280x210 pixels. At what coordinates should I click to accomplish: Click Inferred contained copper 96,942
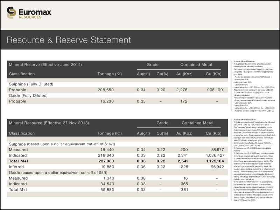pyautogui.click(x=217, y=167)
